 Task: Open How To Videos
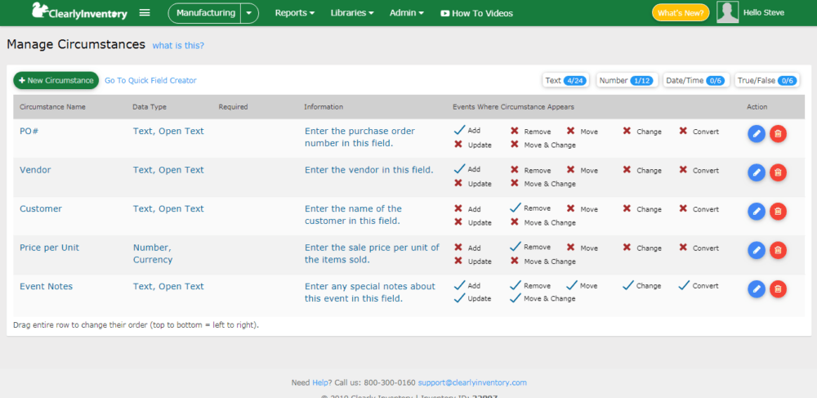477,14
